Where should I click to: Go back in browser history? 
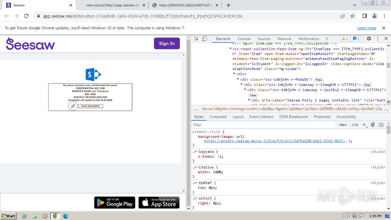click(7, 16)
